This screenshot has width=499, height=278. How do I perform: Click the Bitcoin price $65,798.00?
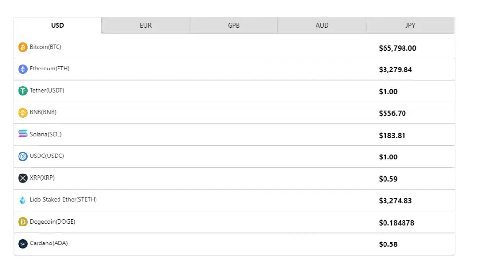[x=398, y=48]
